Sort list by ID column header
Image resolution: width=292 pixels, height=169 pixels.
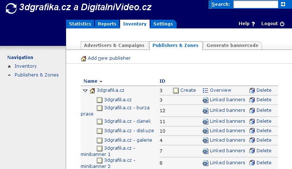point(162,81)
